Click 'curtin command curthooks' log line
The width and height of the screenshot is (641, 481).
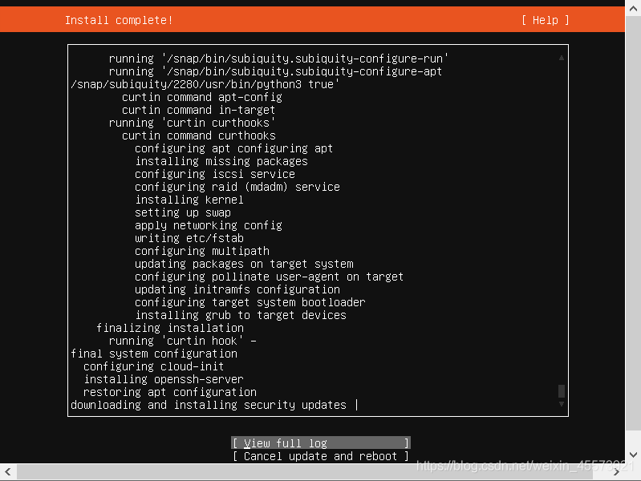199,135
